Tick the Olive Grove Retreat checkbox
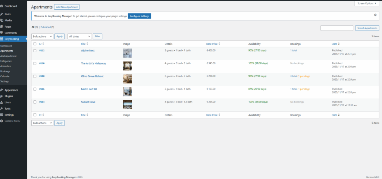This screenshot has height=179, width=382. (35, 76)
